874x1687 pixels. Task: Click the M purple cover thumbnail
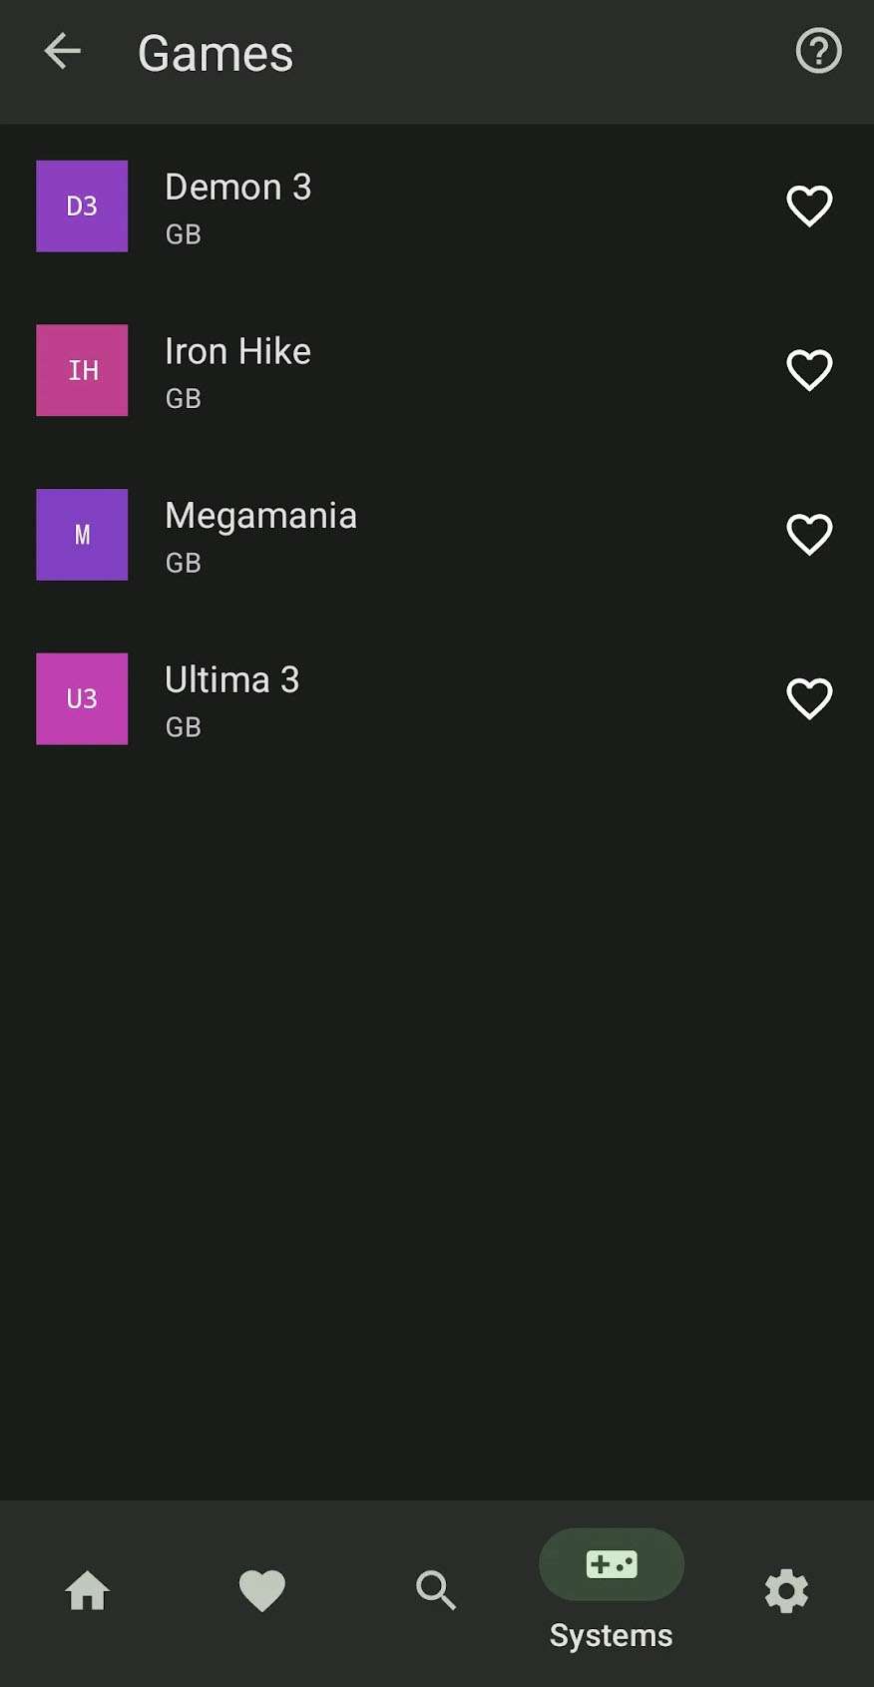point(82,535)
